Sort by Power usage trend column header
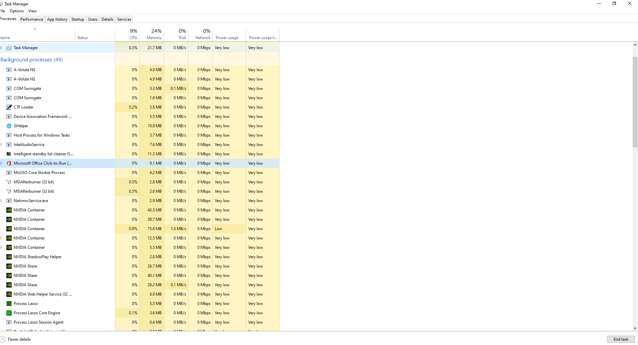The width and height of the screenshot is (638, 345). [263, 34]
